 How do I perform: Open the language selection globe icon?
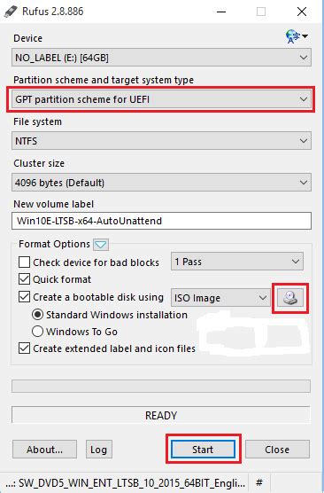297,36
